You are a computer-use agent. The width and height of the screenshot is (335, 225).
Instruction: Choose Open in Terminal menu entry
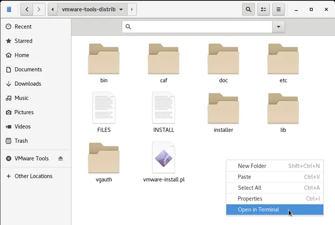pos(275,210)
